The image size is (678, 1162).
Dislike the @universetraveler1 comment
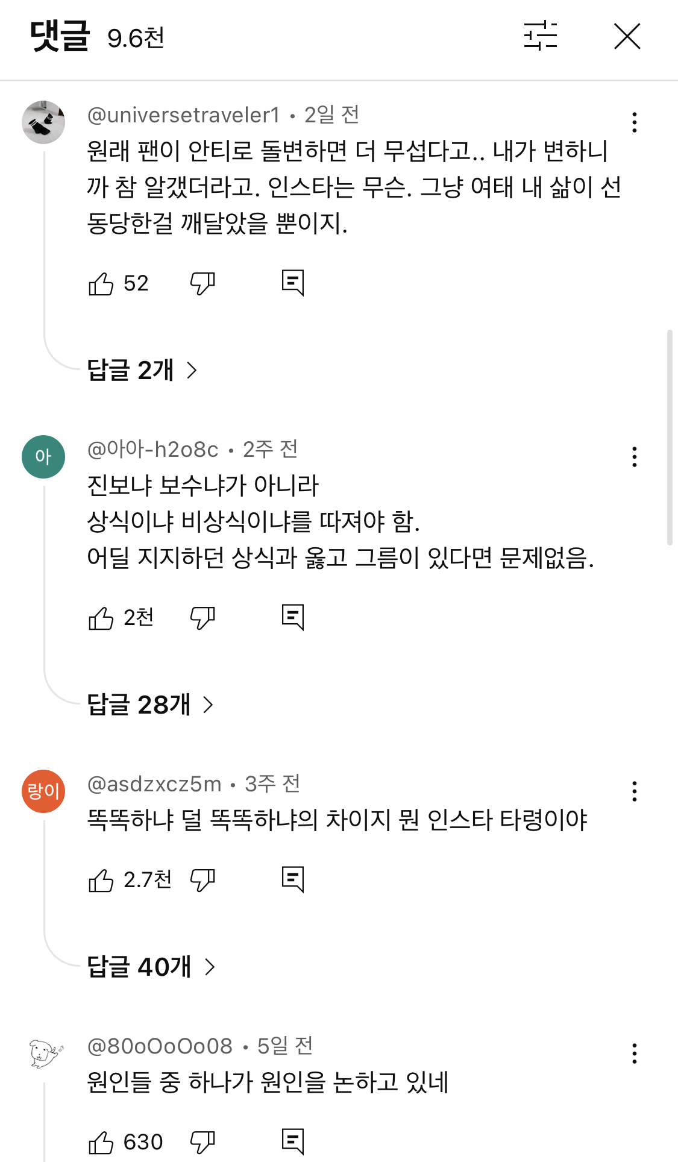tap(202, 283)
